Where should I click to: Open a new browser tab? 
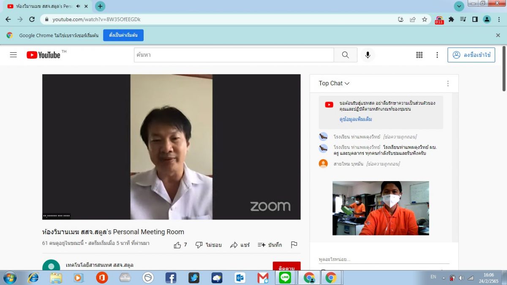100,6
